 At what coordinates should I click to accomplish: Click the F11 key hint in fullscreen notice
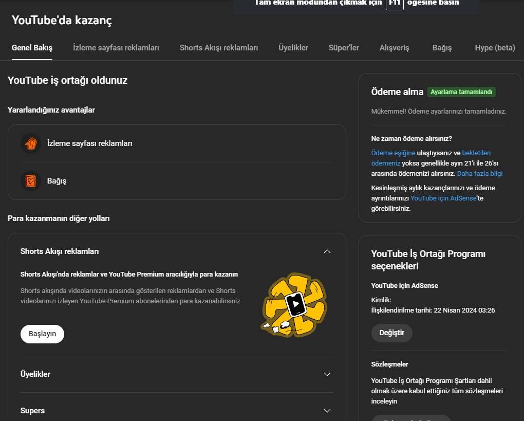pos(395,4)
